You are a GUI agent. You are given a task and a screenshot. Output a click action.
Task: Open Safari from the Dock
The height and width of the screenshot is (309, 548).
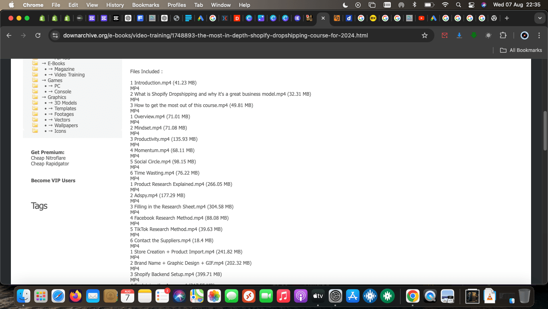coord(58,297)
